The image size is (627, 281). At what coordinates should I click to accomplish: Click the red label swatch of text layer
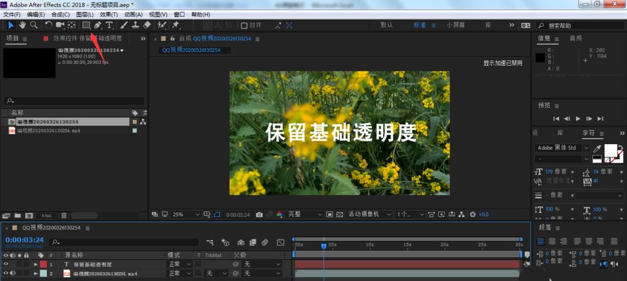tap(43, 264)
